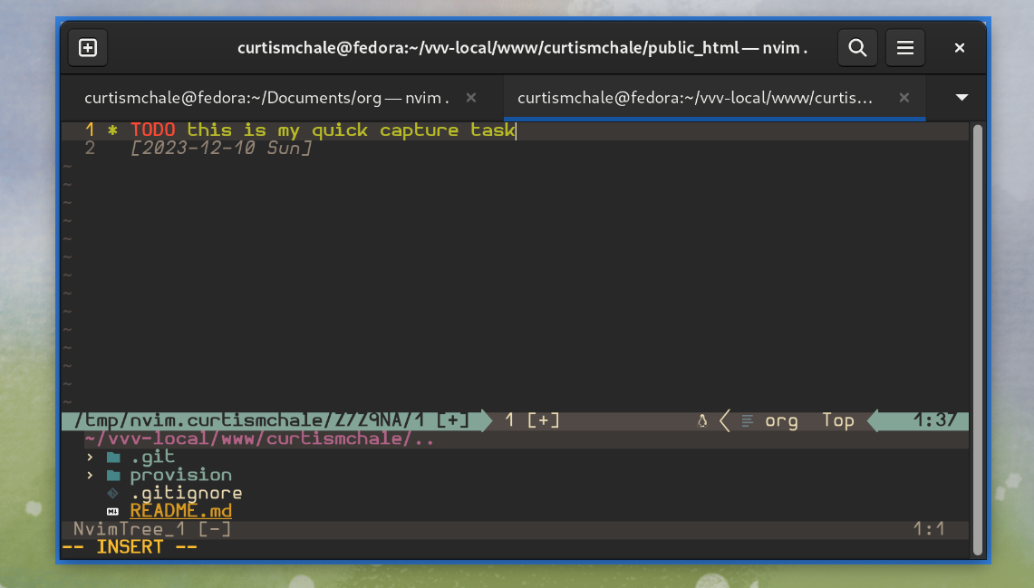Open the hamburger main menu
The height and width of the screenshot is (588, 1034).
[904, 49]
